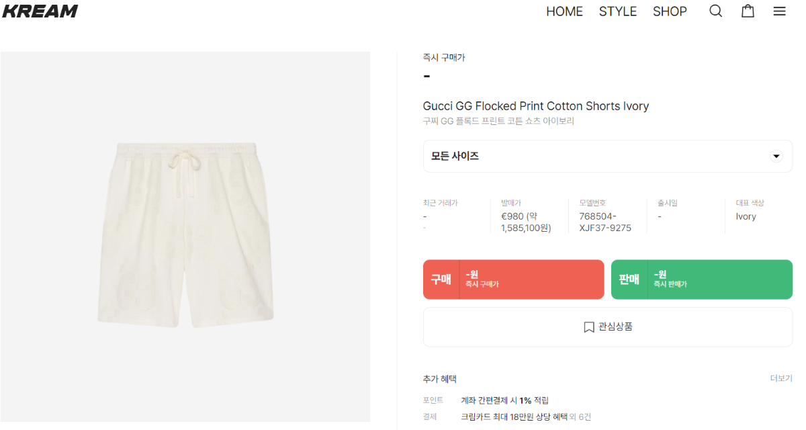Open the 모든 사이즈 size dropdown
The width and height of the screenshot is (806, 430).
[607, 157]
